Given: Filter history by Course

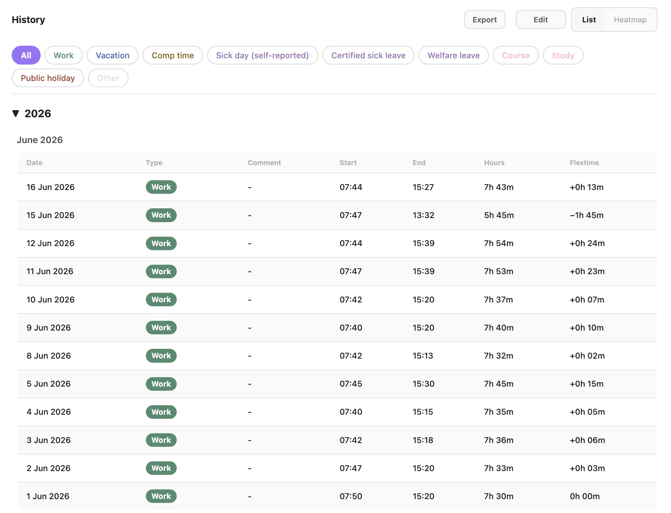Looking at the screenshot, I should (516, 55).
